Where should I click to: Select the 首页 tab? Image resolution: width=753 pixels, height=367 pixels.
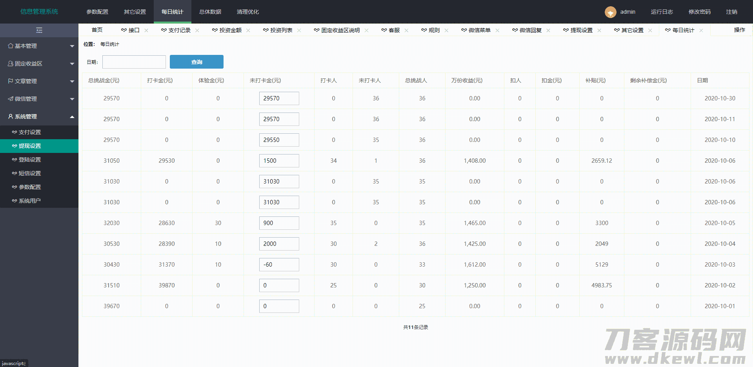point(97,30)
